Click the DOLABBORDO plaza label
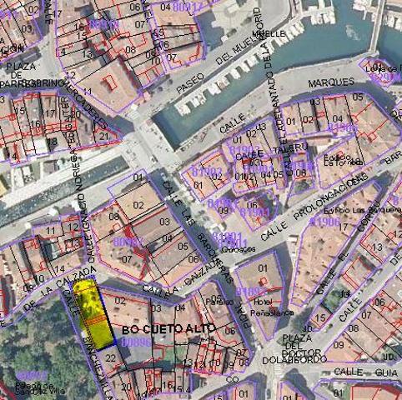The width and height of the screenshot is (402, 400). (x=294, y=360)
